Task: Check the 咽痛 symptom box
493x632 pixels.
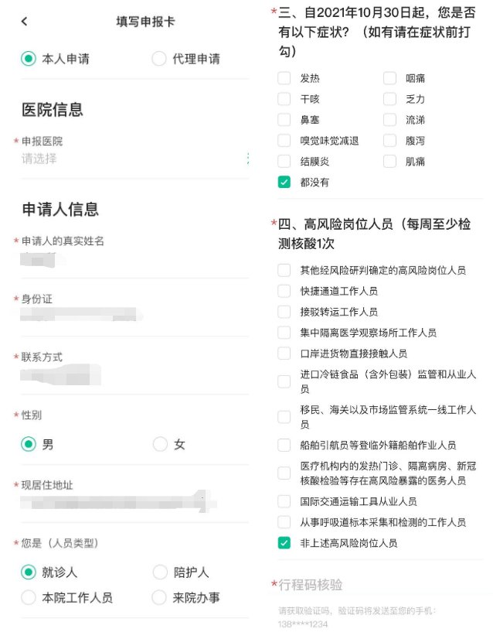Action: (x=389, y=78)
